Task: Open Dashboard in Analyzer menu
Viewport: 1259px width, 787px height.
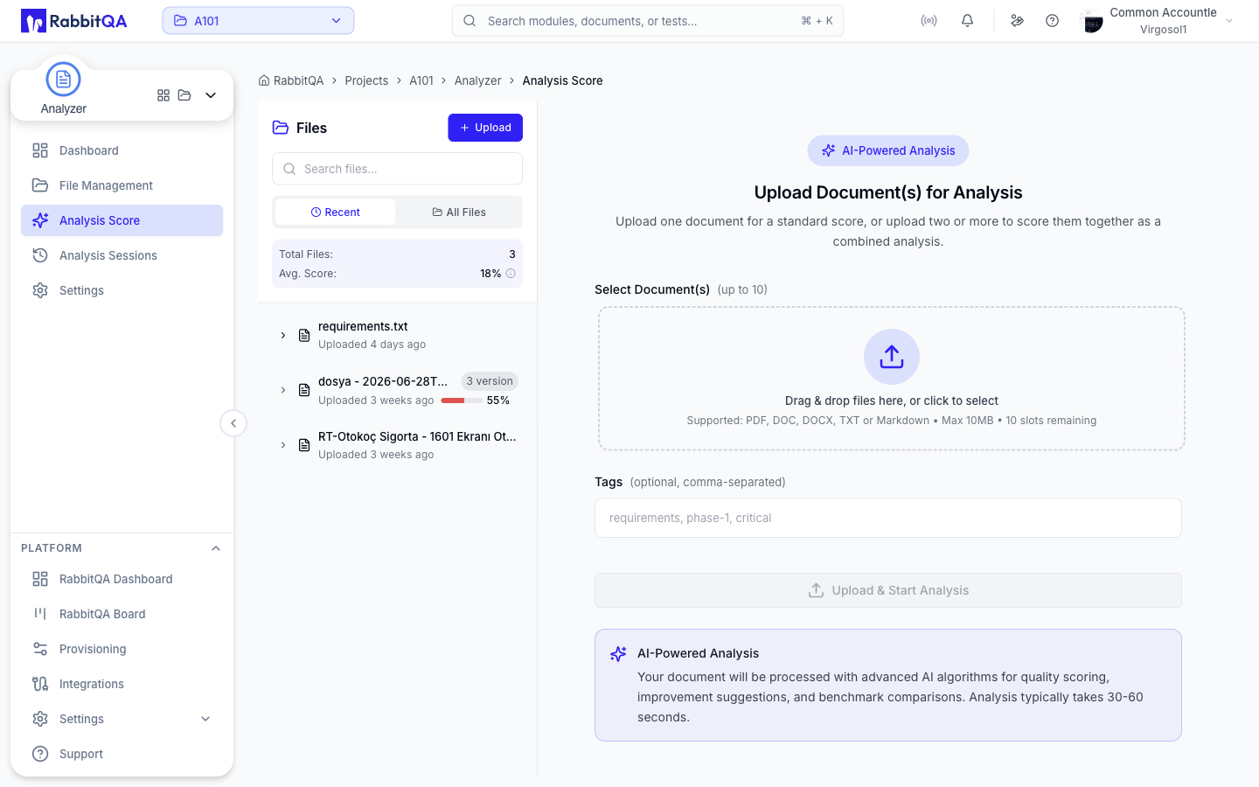Action: [x=122, y=150]
